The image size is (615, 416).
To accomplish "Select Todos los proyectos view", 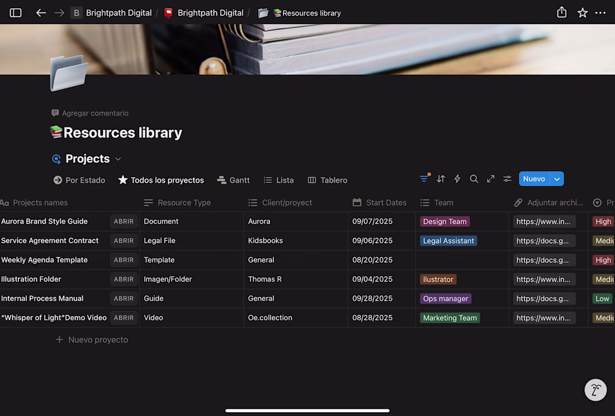I will (x=161, y=180).
